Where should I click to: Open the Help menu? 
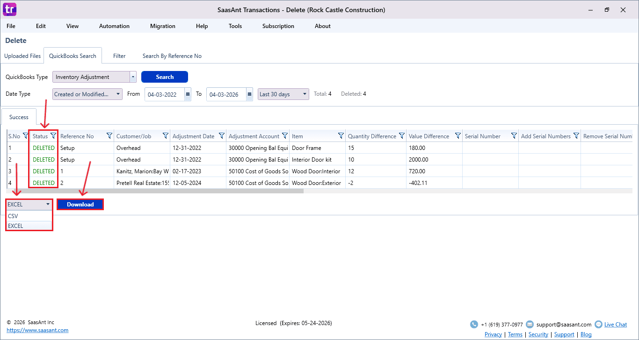(202, 26)
